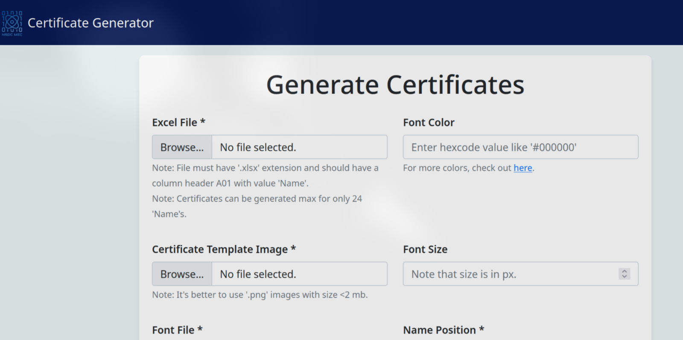Click the note about '.xlsx' extension
This screenshot has width=683, height=340.
265,176
